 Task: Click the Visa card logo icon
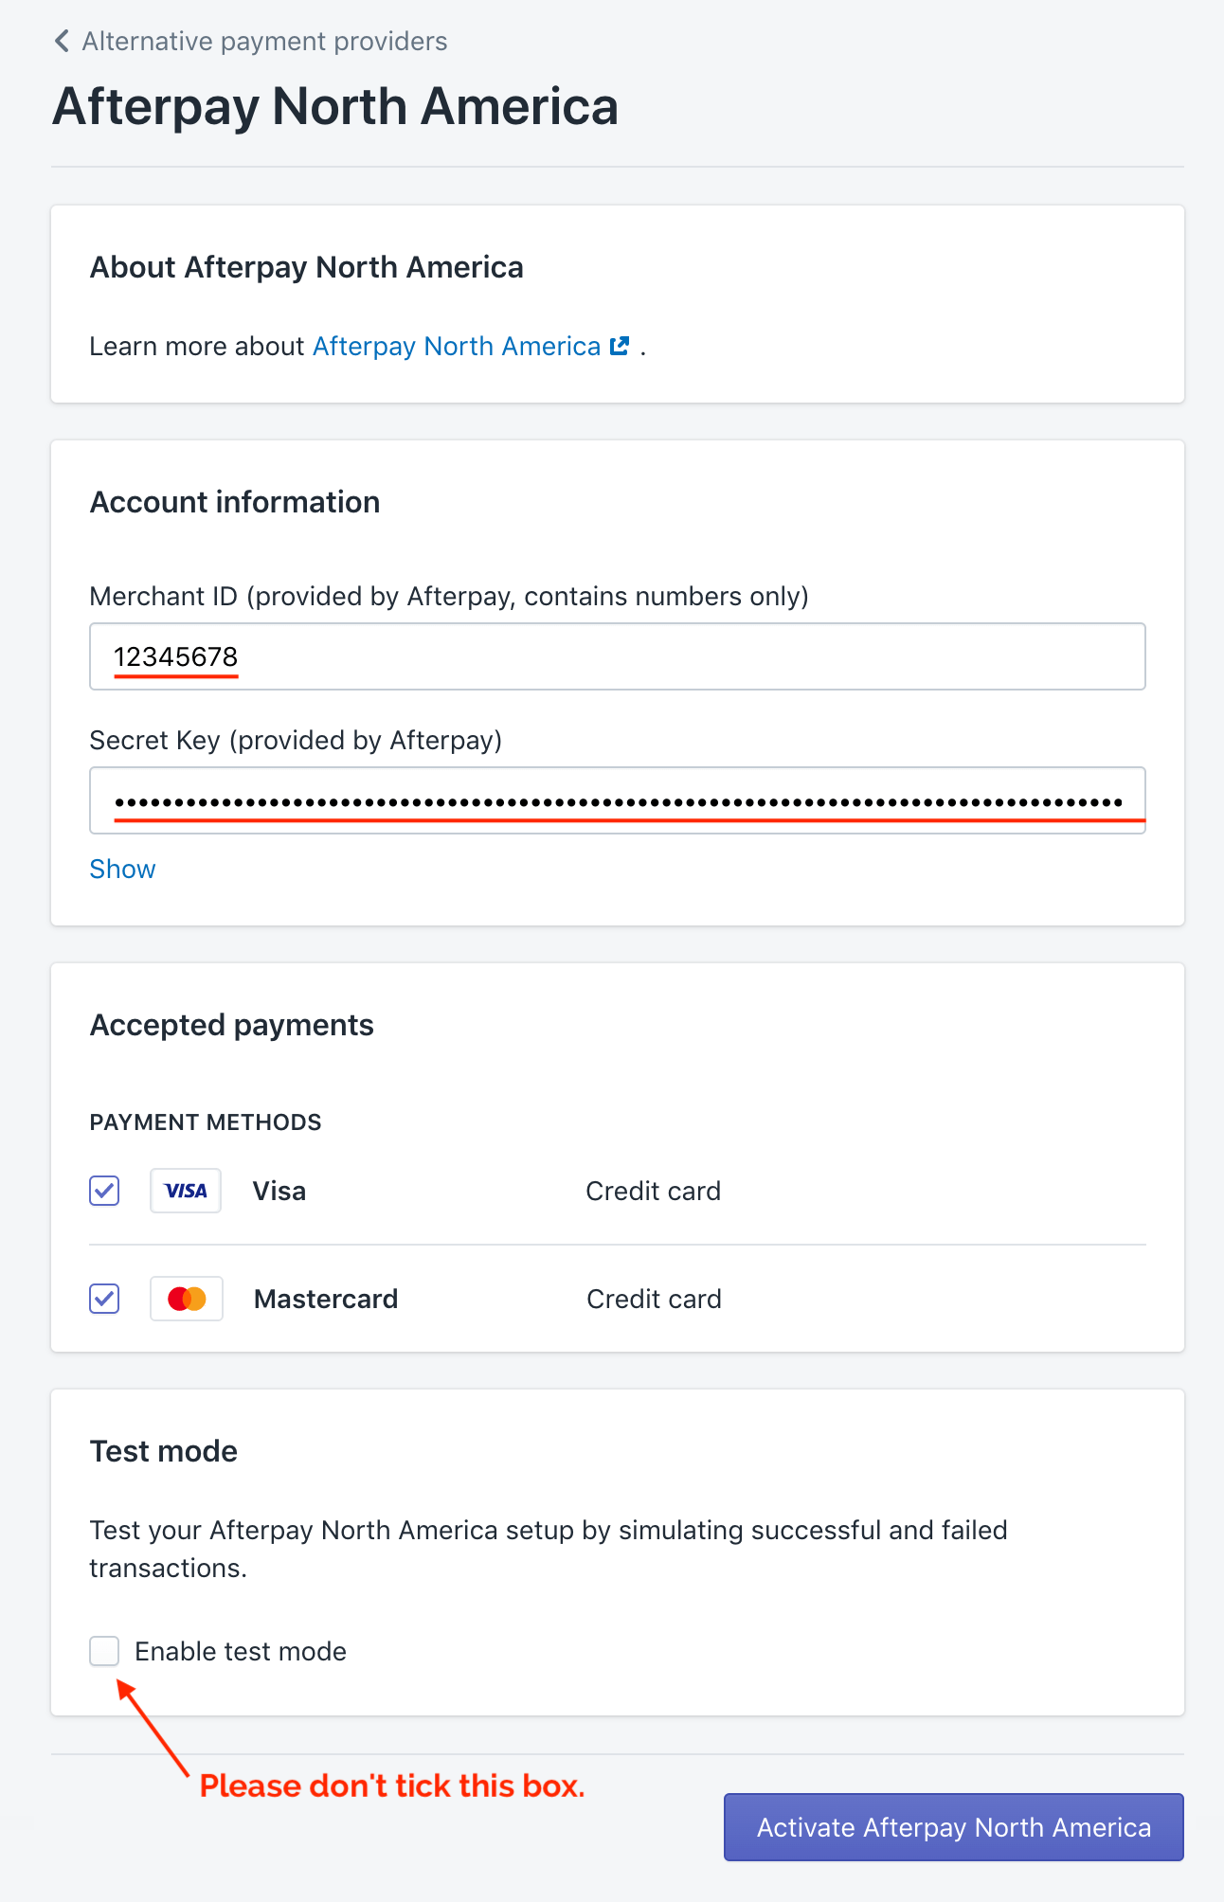pyautogui.click(x=186, y=1191)
